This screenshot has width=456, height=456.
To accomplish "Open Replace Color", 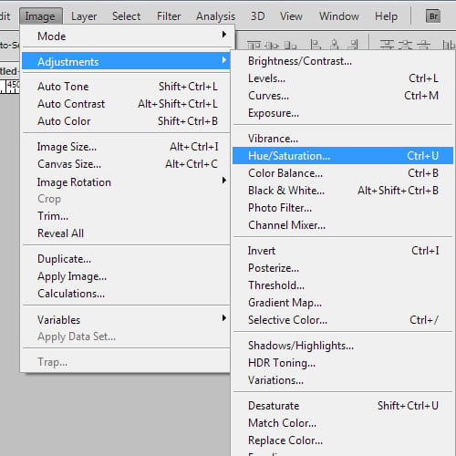I will [x=343, y=440].
